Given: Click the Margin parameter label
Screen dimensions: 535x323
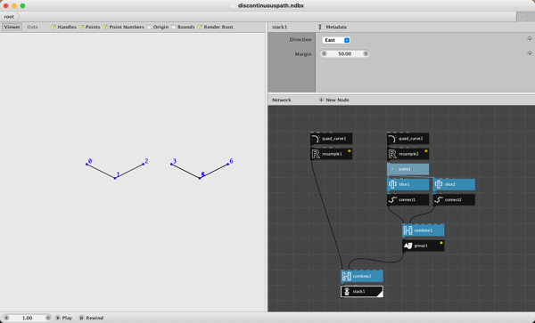Looking at the screenshot, I should 303,54.
